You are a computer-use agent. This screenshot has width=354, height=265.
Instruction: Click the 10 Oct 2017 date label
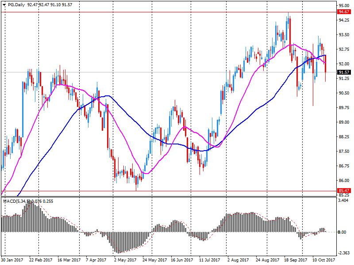coord(323,260)
